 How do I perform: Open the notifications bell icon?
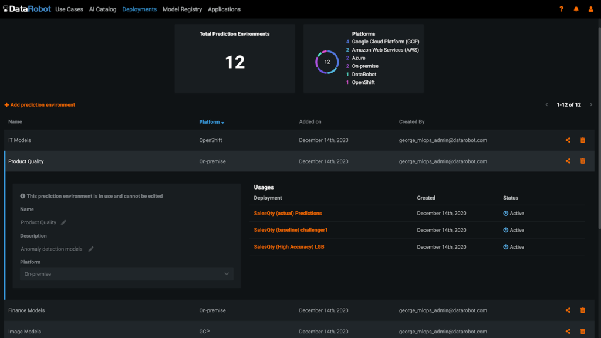coord(576,9)
